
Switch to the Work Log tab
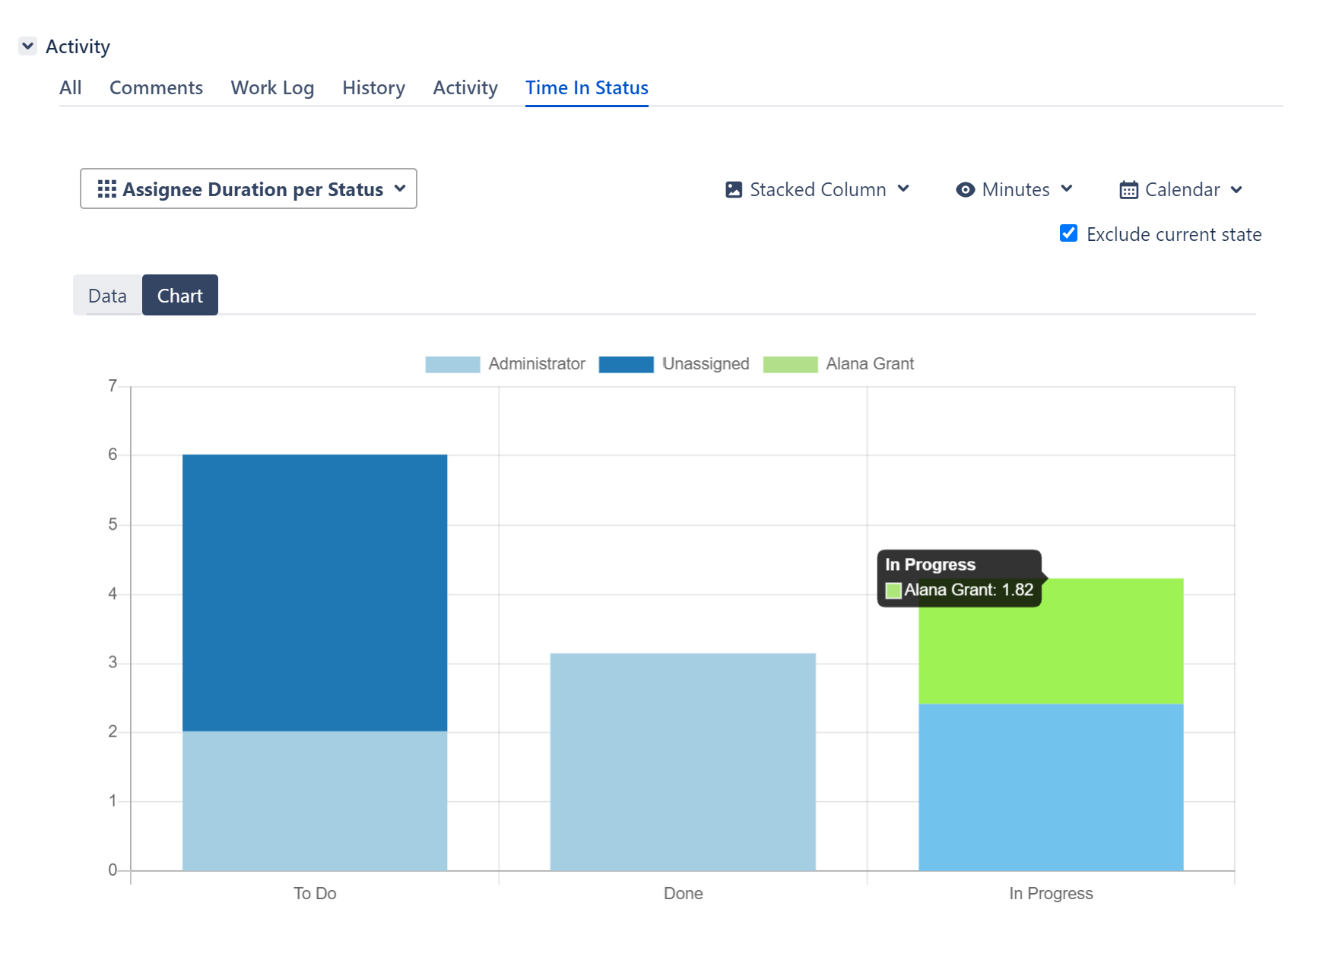272,88
